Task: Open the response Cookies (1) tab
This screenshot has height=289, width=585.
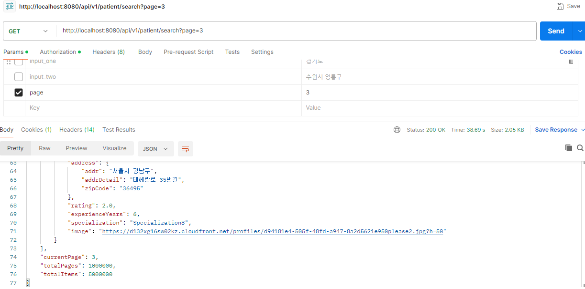Action: click(x=36, y=130)
